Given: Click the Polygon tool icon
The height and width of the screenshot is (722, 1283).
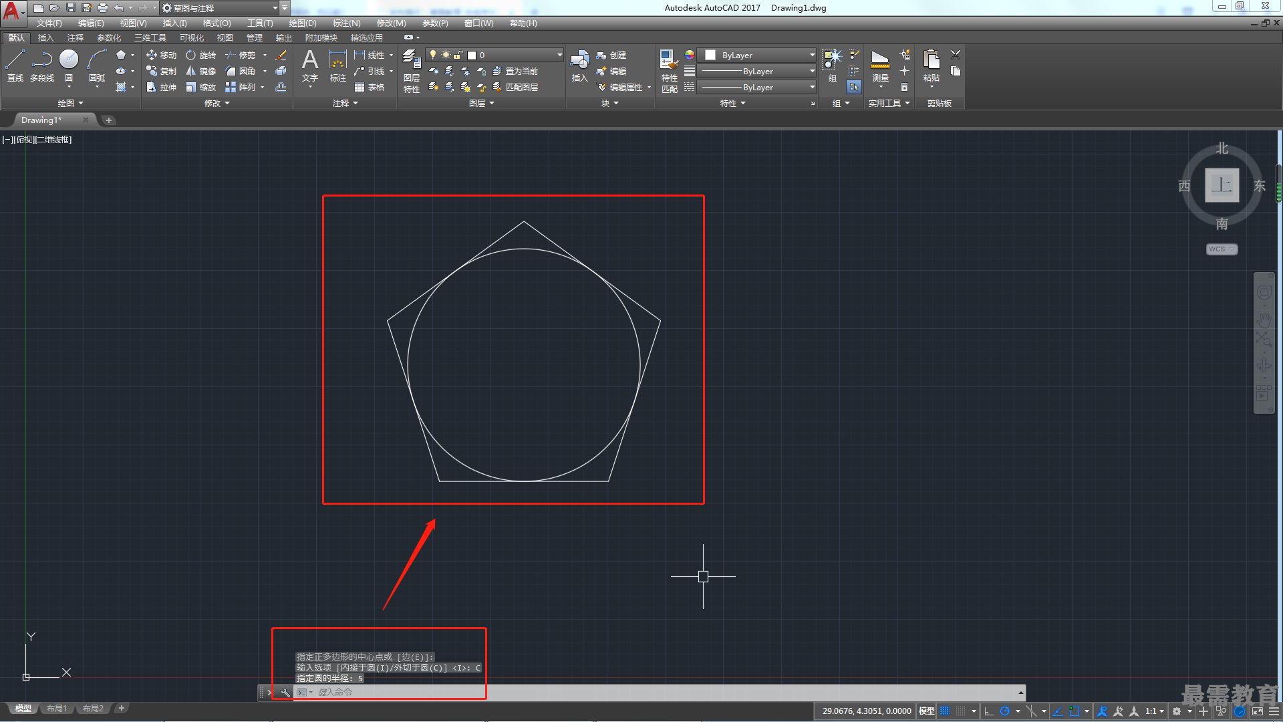Looking at the screenshot, I should 121,55.
